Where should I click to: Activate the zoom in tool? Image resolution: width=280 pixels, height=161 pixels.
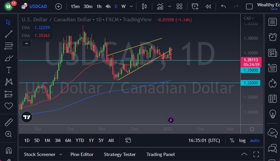[9, 134]
